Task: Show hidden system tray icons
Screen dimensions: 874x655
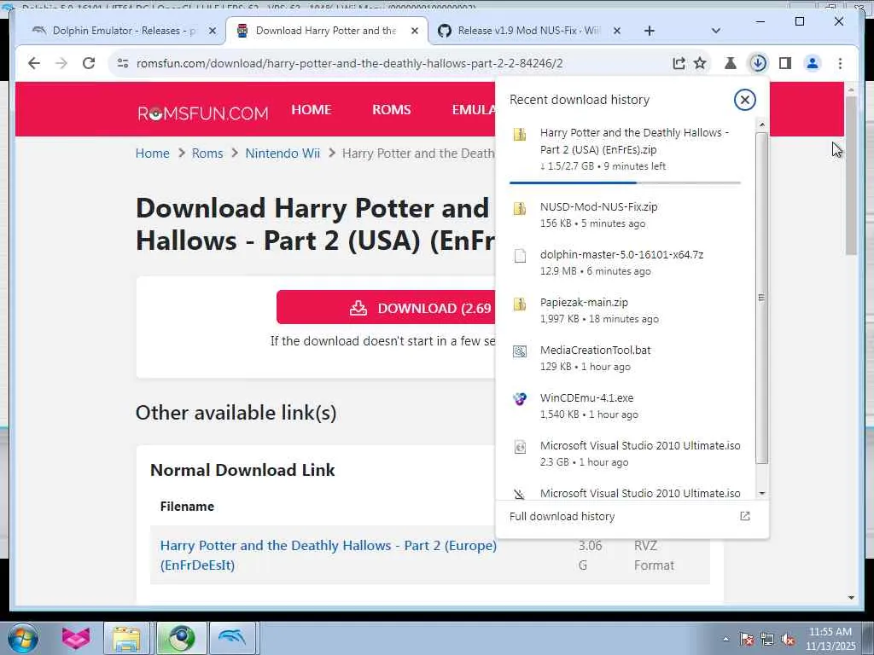Action: click(x=725, y=640)
